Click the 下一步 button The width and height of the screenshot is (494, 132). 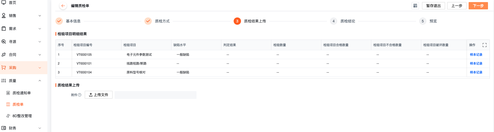tap(478, 6)
